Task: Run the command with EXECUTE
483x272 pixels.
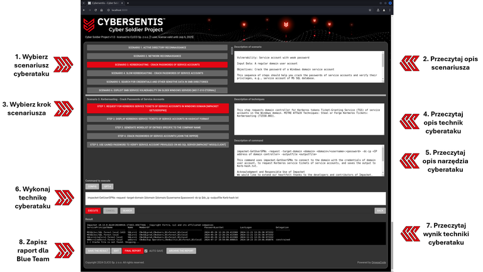Action: tap(93, 211)
